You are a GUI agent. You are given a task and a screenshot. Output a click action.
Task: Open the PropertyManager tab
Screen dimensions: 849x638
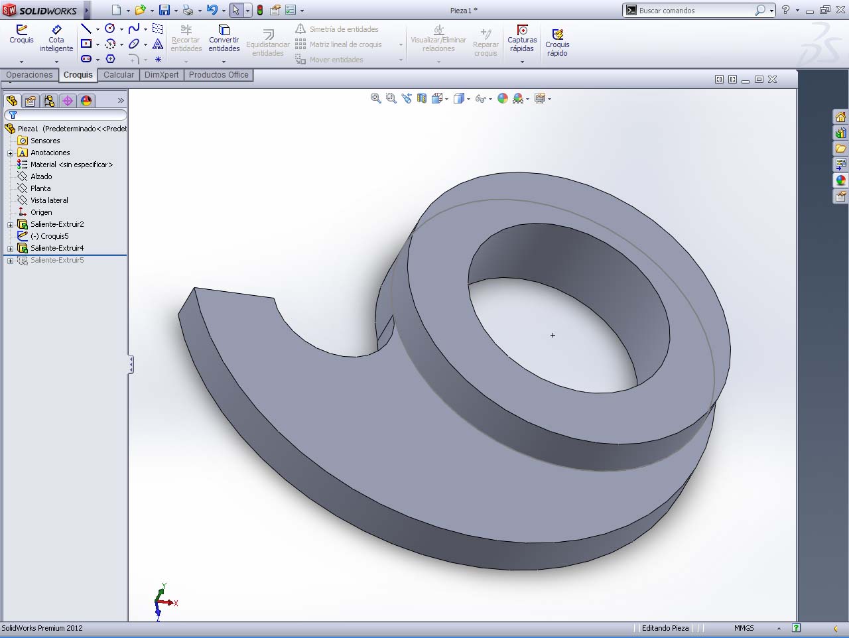click(31, 101)
